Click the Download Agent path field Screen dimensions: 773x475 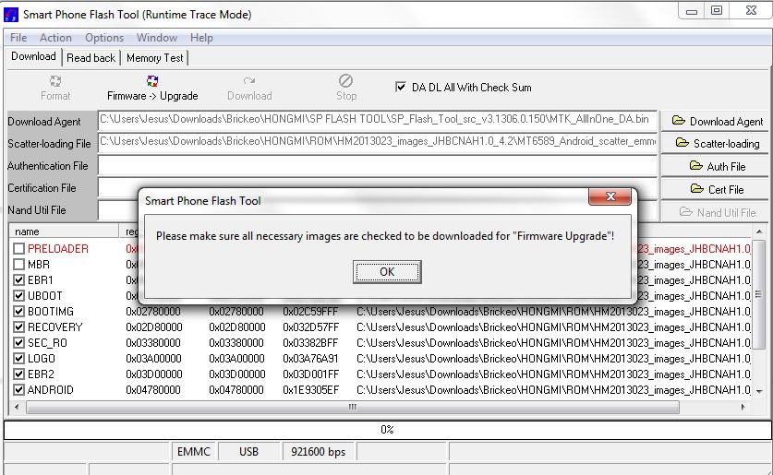(x=377, y=120)
